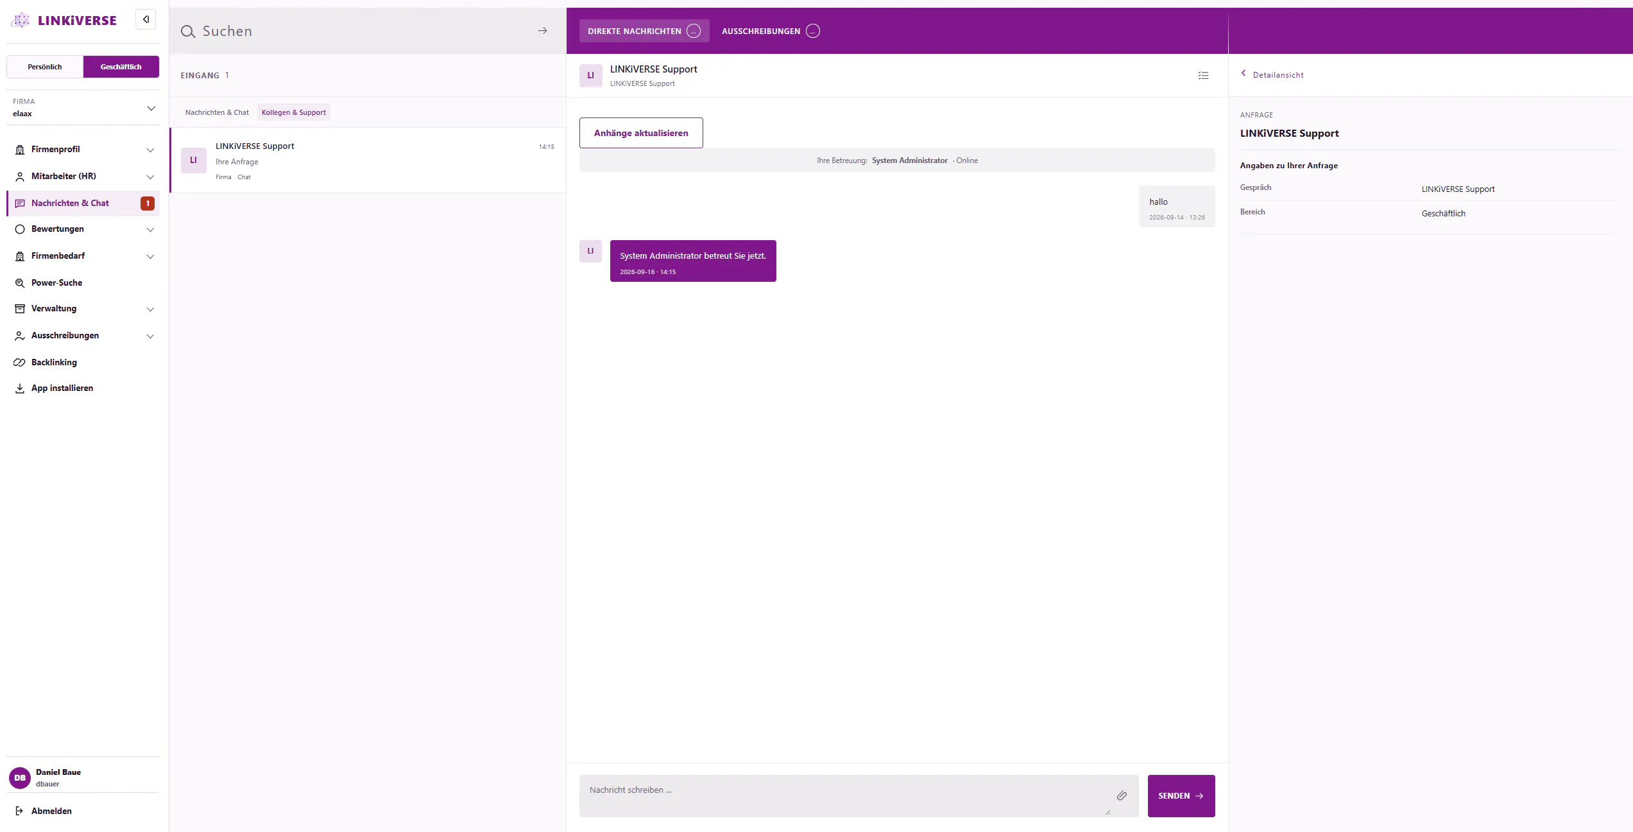Viewport: 1633px width, 832px height.
Task: Click the 'System Administrator' name in status bar
Action: [910, 160]
